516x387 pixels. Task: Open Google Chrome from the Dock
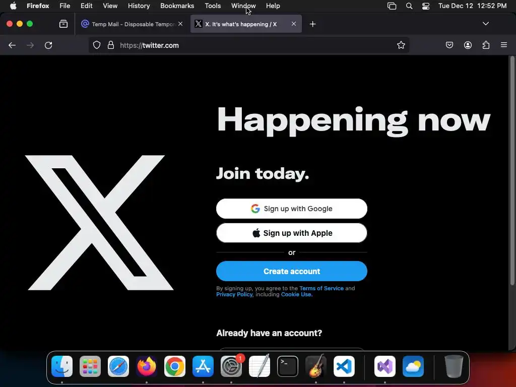click(175, 366)
